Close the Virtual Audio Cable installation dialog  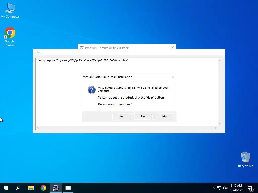pyautogui.click(x=173, y=77)
